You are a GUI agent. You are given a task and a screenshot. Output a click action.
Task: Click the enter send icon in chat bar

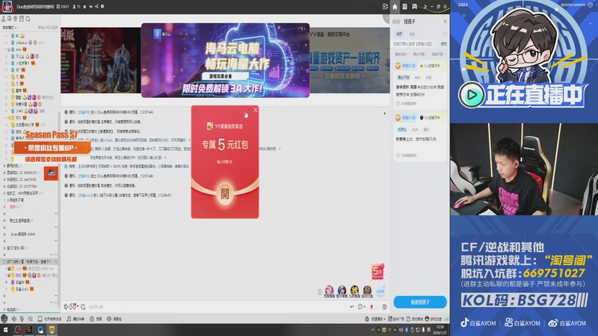[x=351, y=307]
